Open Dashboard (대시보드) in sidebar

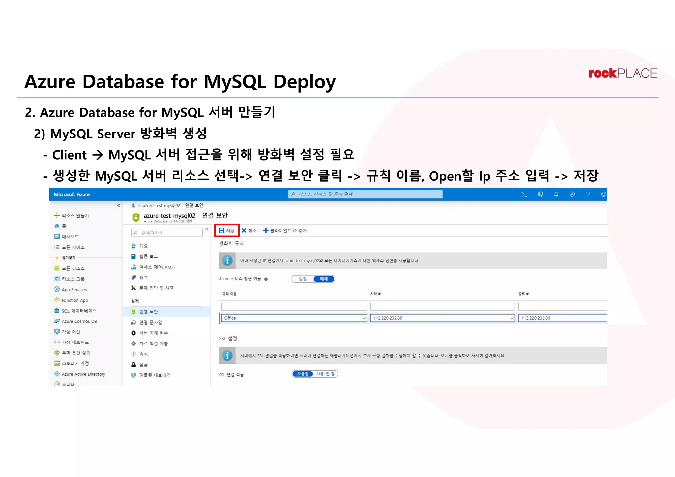(66, 237)
